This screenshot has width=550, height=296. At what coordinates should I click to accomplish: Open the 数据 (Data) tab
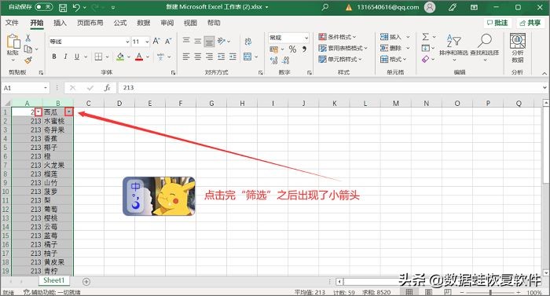[144, 23]
